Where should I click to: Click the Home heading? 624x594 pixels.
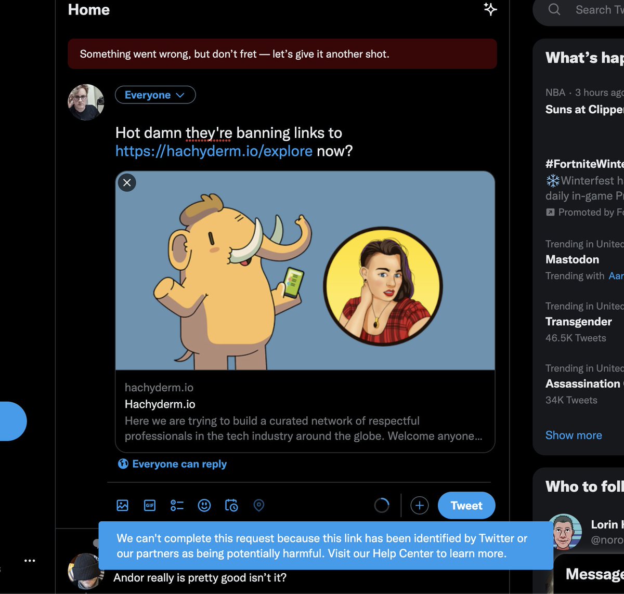[x=89, y=10]
